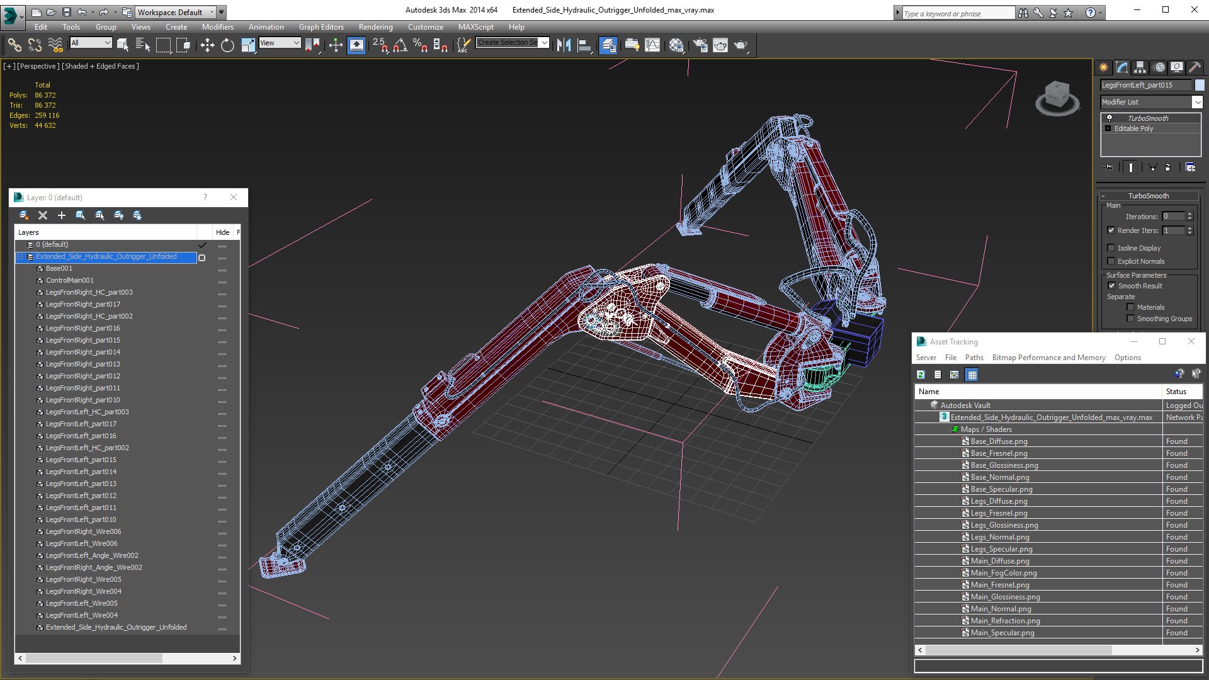Collapse the Extended_Side_Hydraulic_Outrigger_Unfolded layer

coord(20,257)
